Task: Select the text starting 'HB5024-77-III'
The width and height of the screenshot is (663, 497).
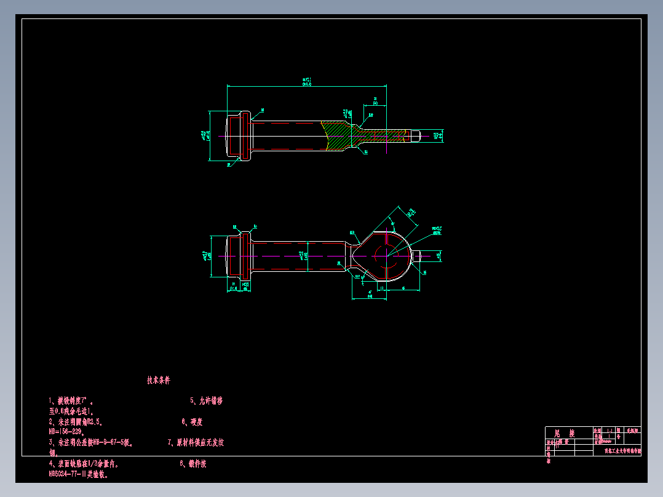Action: pos(79,474)
